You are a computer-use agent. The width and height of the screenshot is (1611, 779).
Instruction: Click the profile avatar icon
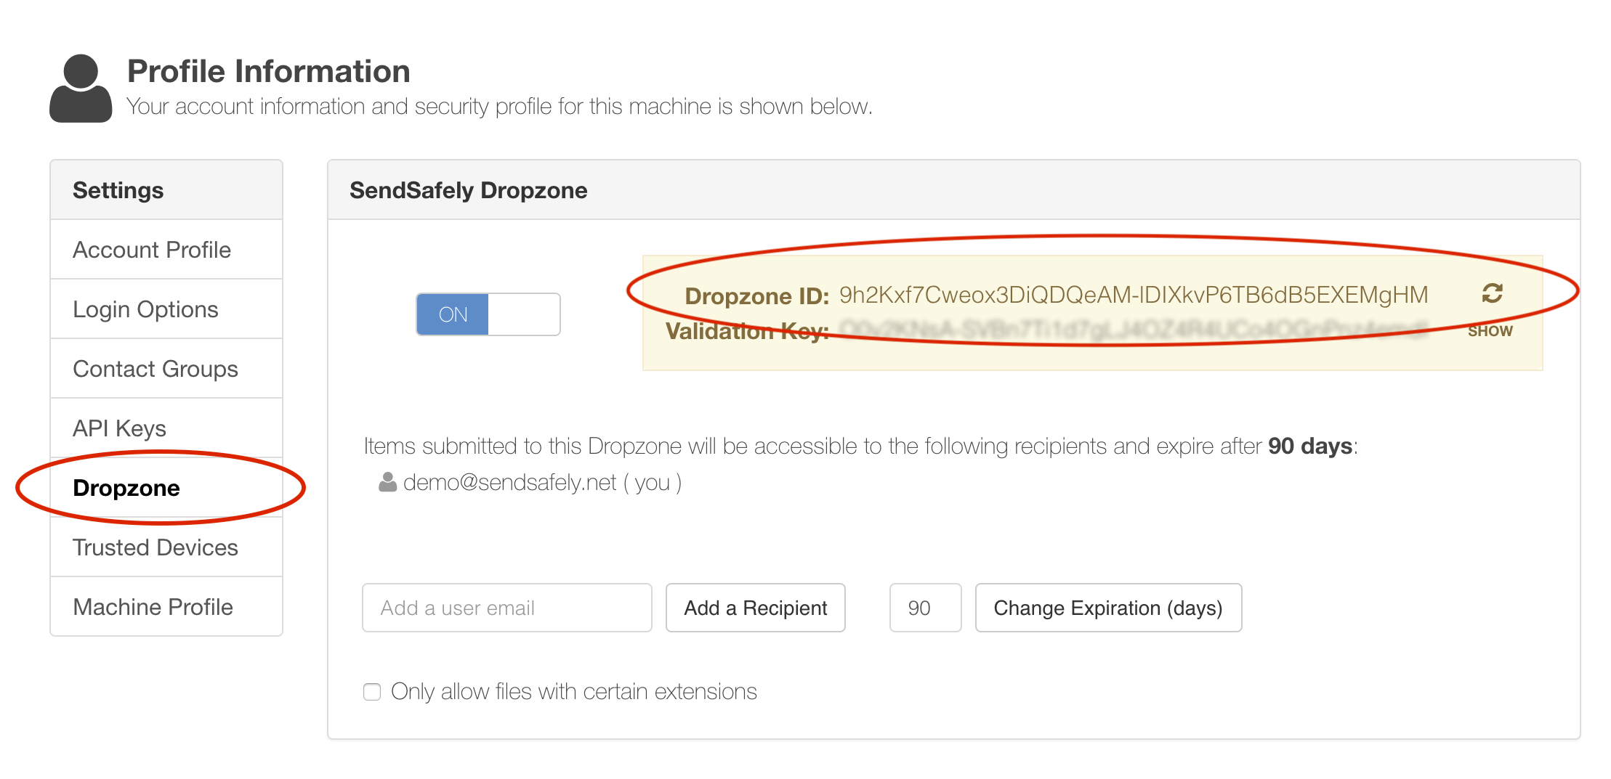pos(81,89)
